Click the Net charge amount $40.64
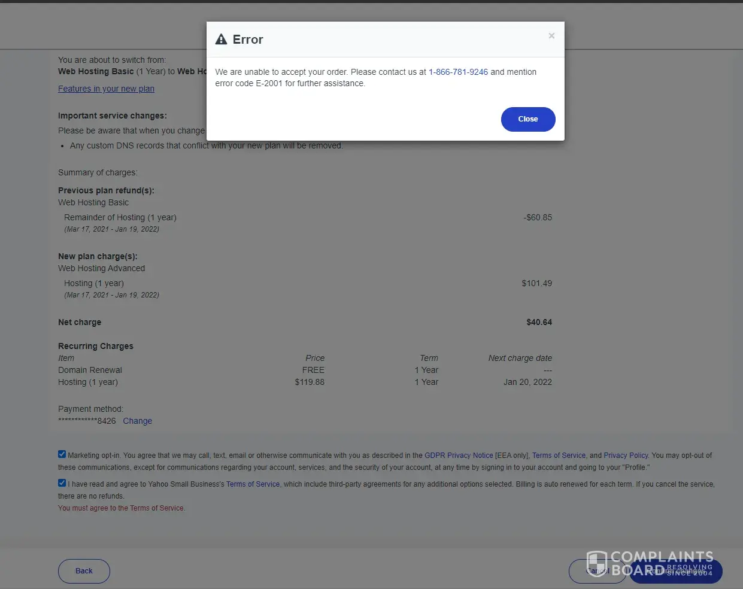The image size is (743, 589). point(539,322)
